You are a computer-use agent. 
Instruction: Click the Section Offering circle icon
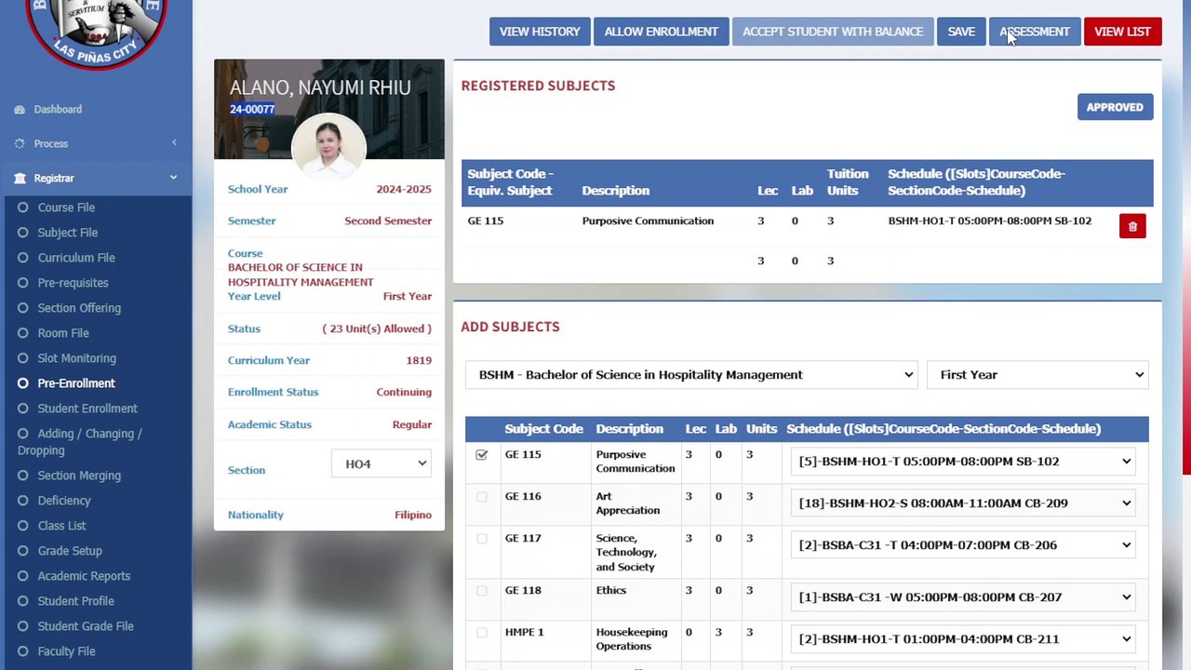click(x=23, y=308)
